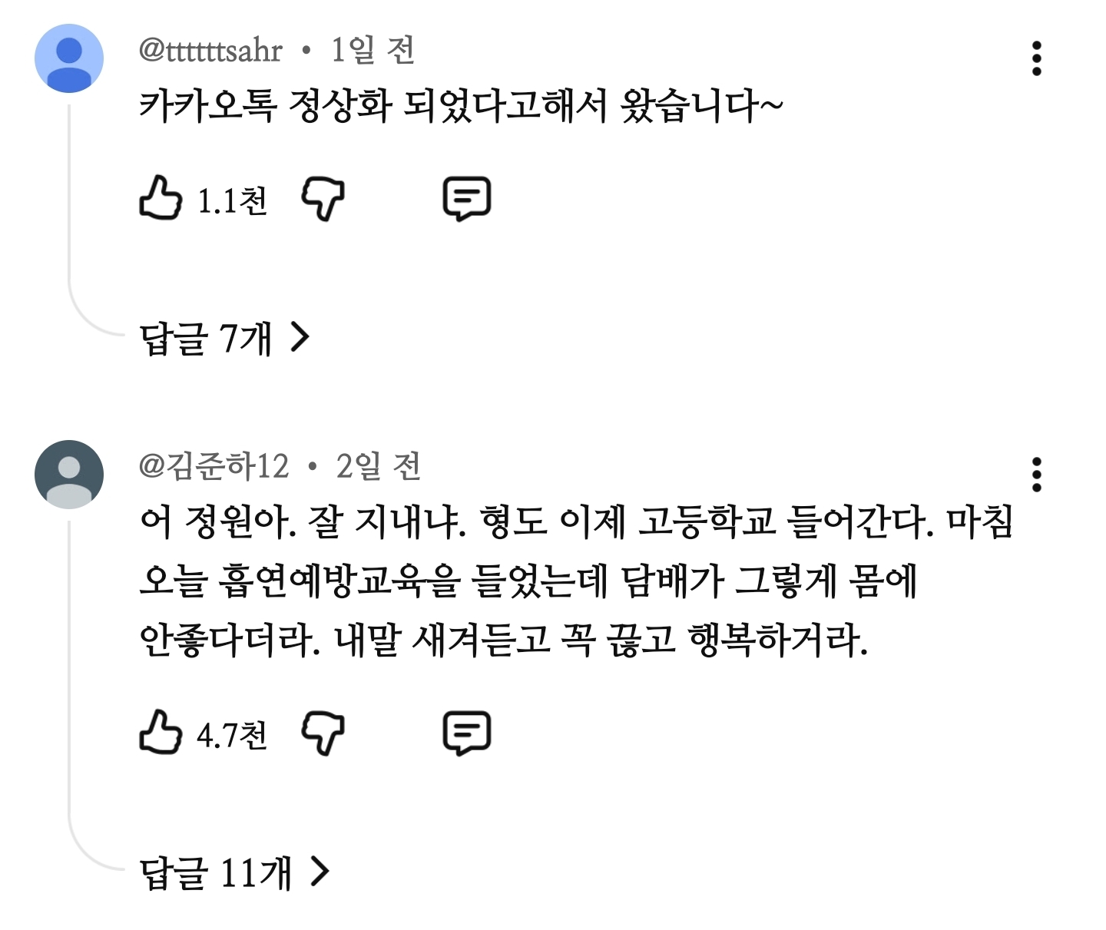Viewport: 1106px width, 930px height.
Task: Open @ttttttsahr profile avatar
Action: (x=69, y=58)
